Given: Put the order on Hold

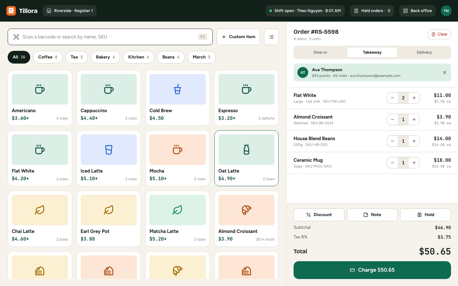Looking at the screenshot, I should 426,215.
